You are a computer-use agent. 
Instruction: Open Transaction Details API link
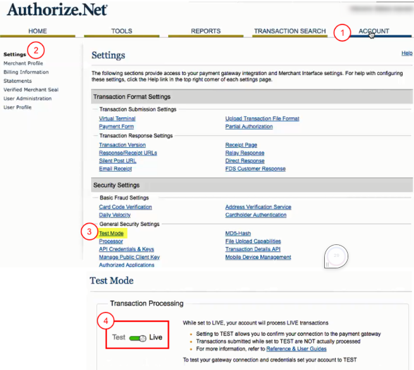253,249
